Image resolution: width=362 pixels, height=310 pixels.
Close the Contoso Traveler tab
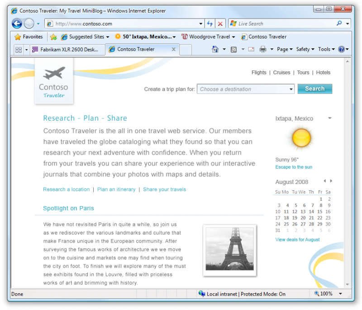(x=174, y=49)
